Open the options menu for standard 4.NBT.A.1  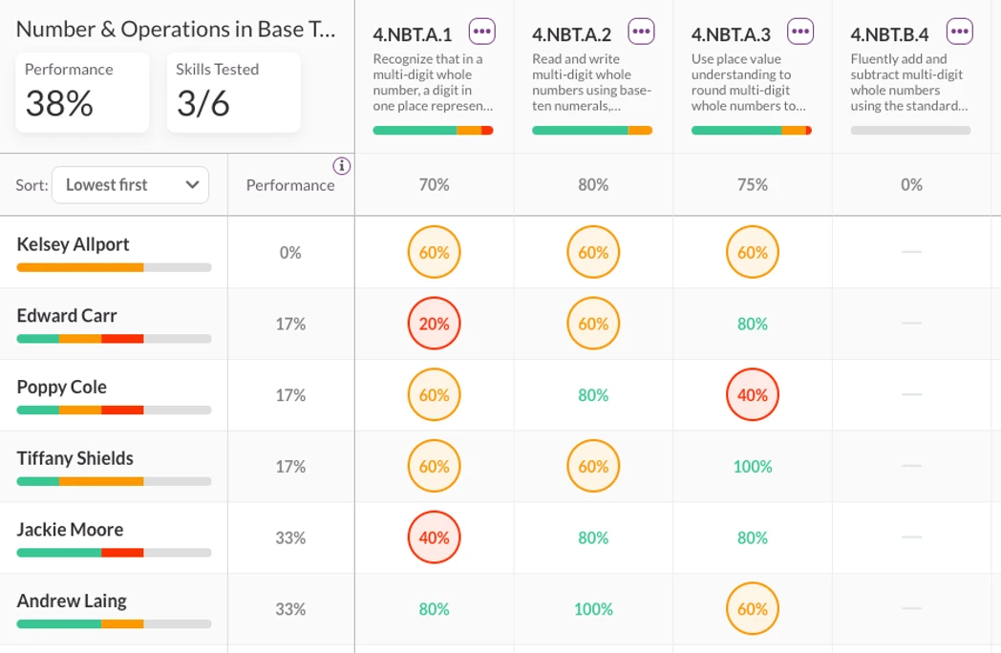[481, 30]
